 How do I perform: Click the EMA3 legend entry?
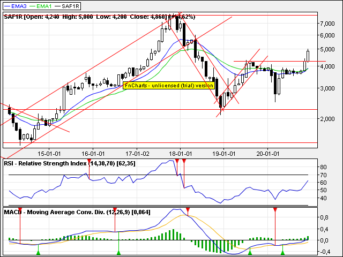pos(16,6)
